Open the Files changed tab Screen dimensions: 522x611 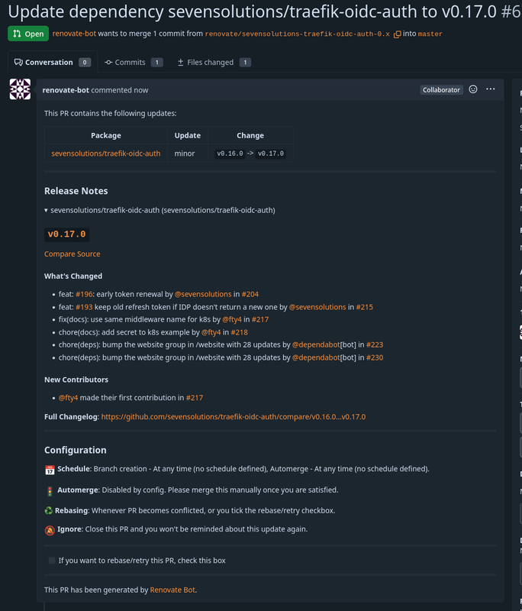(212, 62)
